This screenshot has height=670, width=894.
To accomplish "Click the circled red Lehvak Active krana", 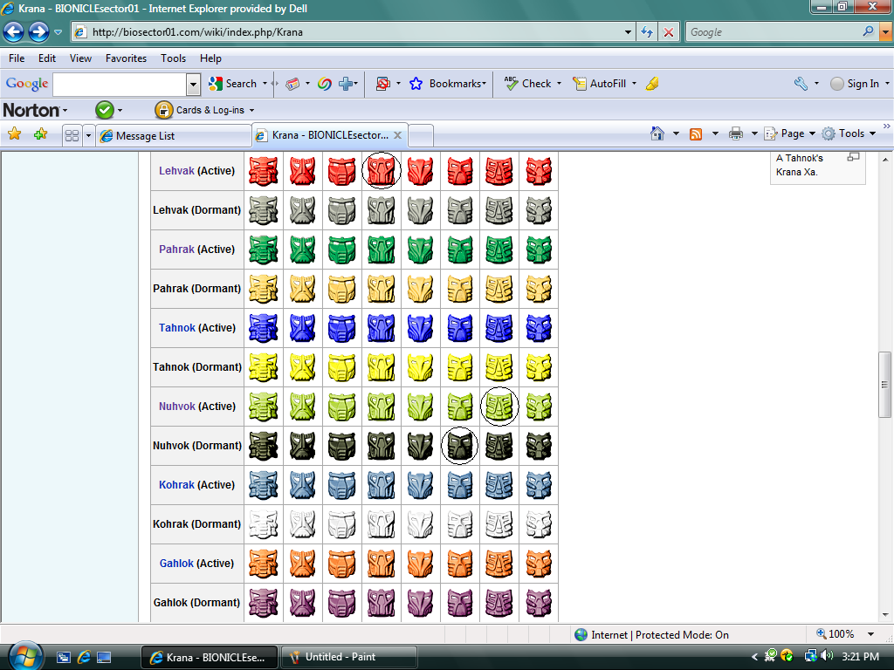I will (x=382, y=170).
